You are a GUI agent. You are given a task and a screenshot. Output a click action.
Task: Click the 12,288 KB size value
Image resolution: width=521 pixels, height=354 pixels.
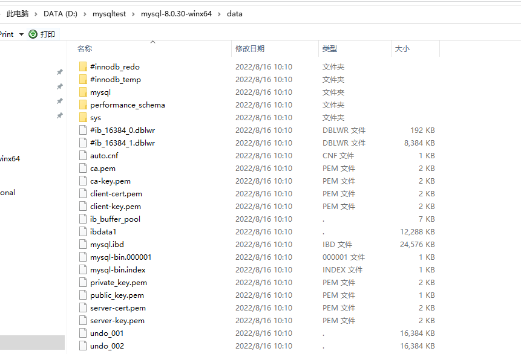(x=418, y=231)
